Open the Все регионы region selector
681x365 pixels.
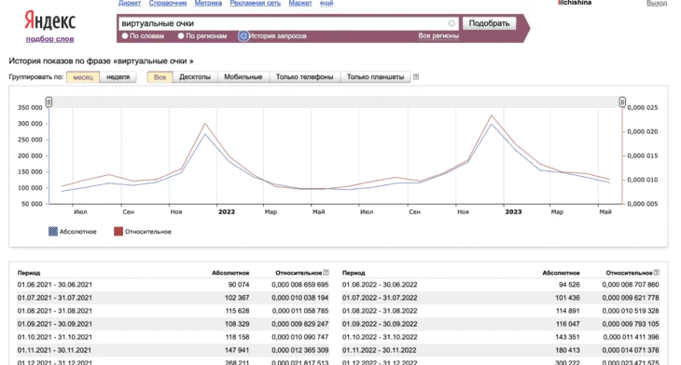[x=438, y=36]
